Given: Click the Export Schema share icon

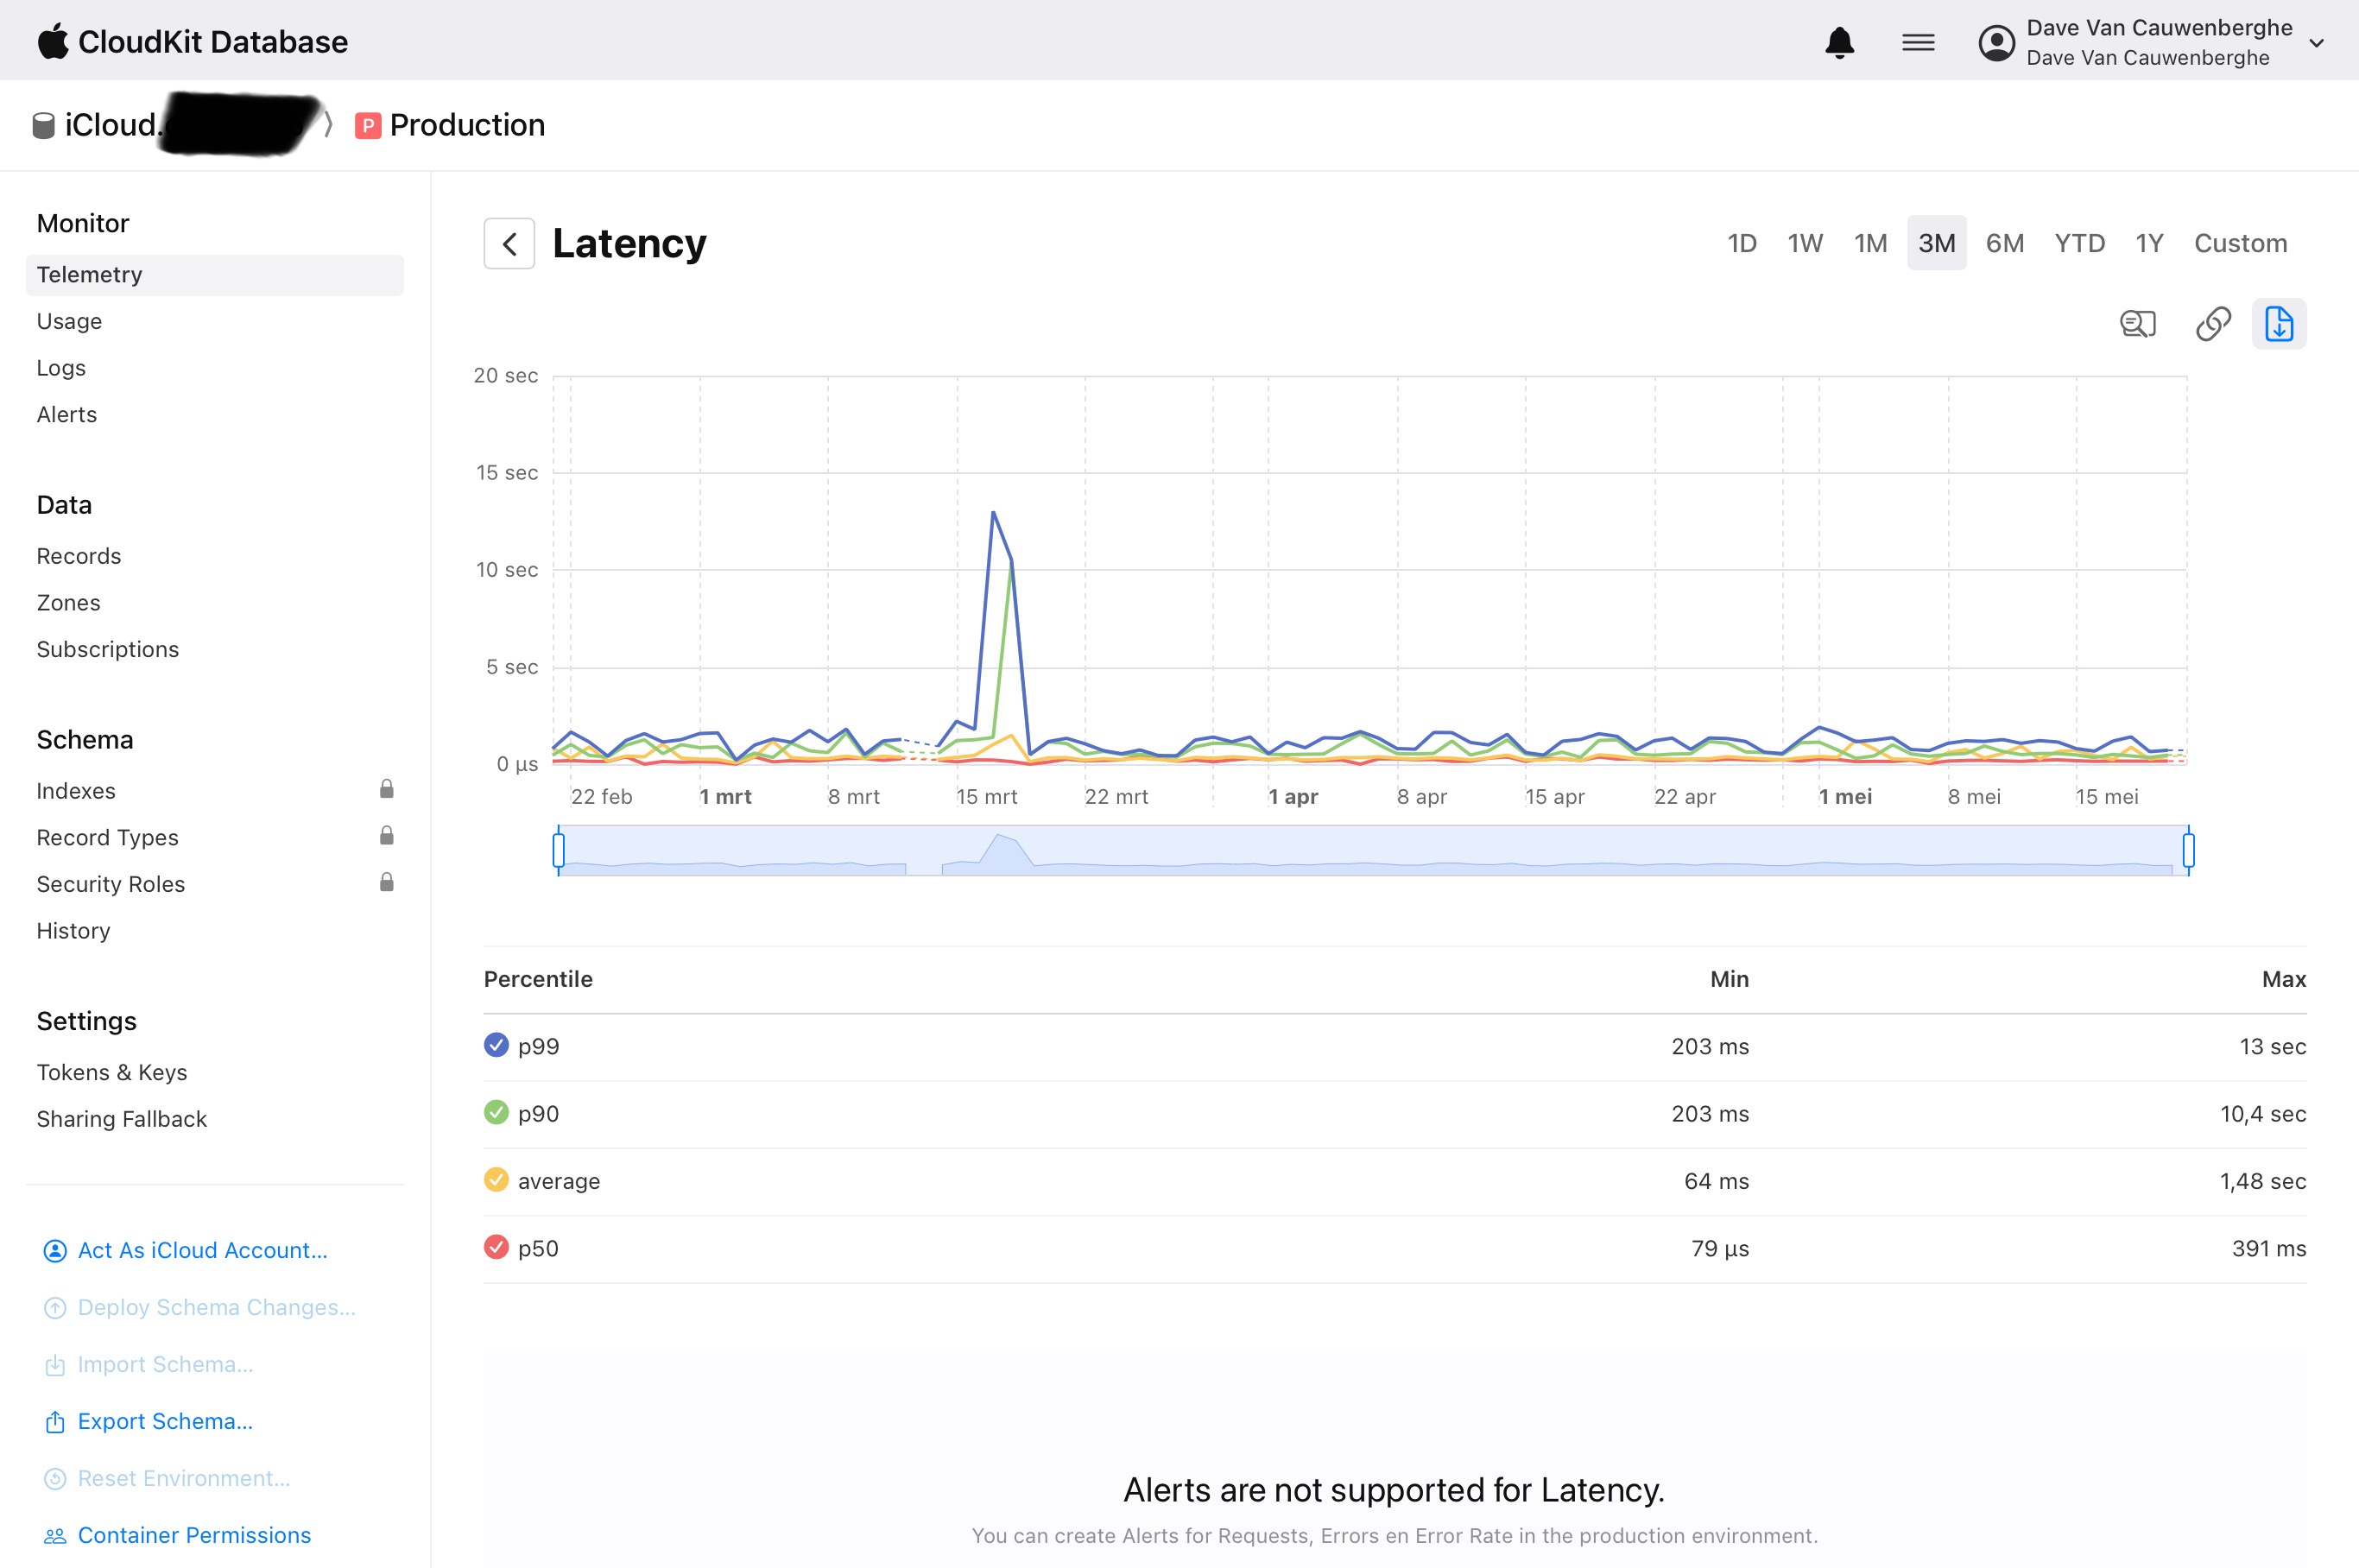Looking at the screenshot, I should click(x=55, y=1422).
